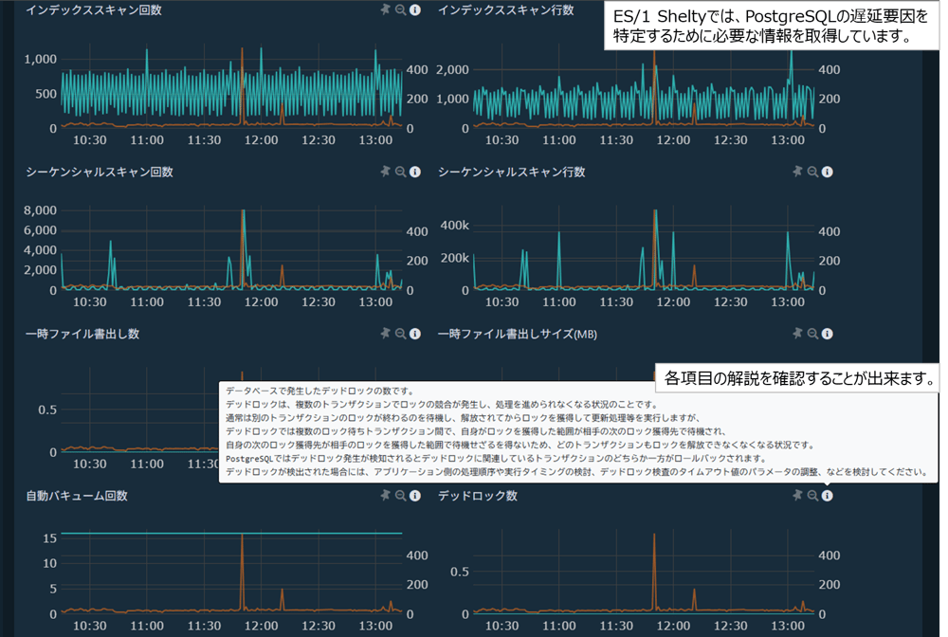Zoom out the 一時ファイル書出し数 chart
The width and height of the screenshot is (948, 637).
400,333
